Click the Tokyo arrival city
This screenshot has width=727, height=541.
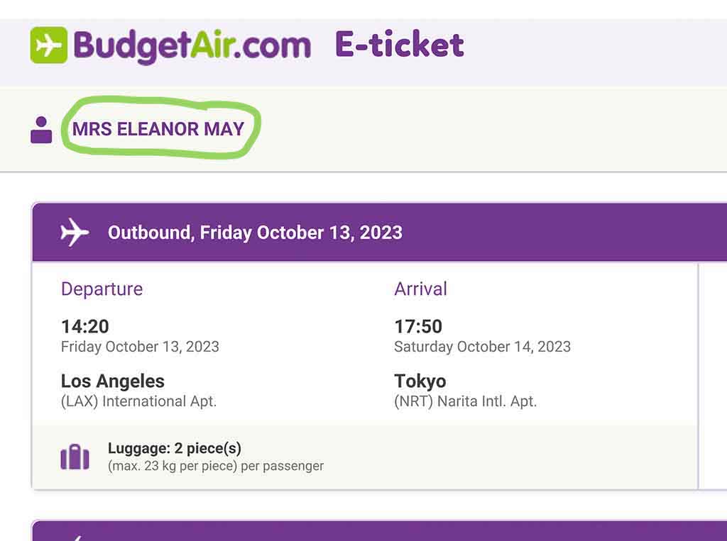[420, 381]
